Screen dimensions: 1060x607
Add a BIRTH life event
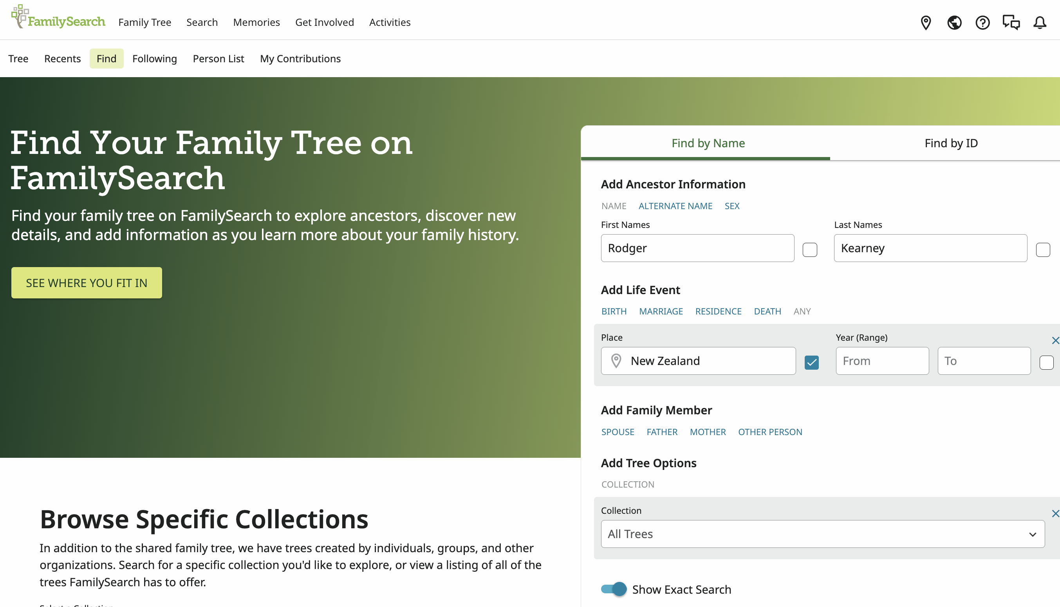tap(614, 311)
